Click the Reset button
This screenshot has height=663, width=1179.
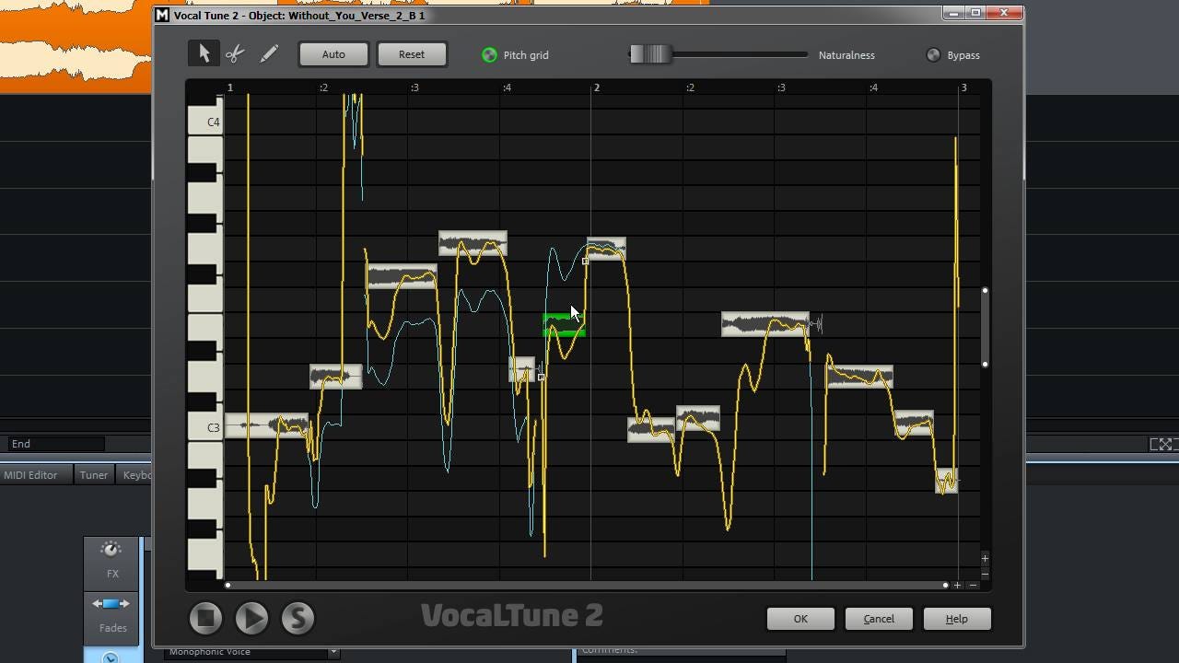pos(412,54)
